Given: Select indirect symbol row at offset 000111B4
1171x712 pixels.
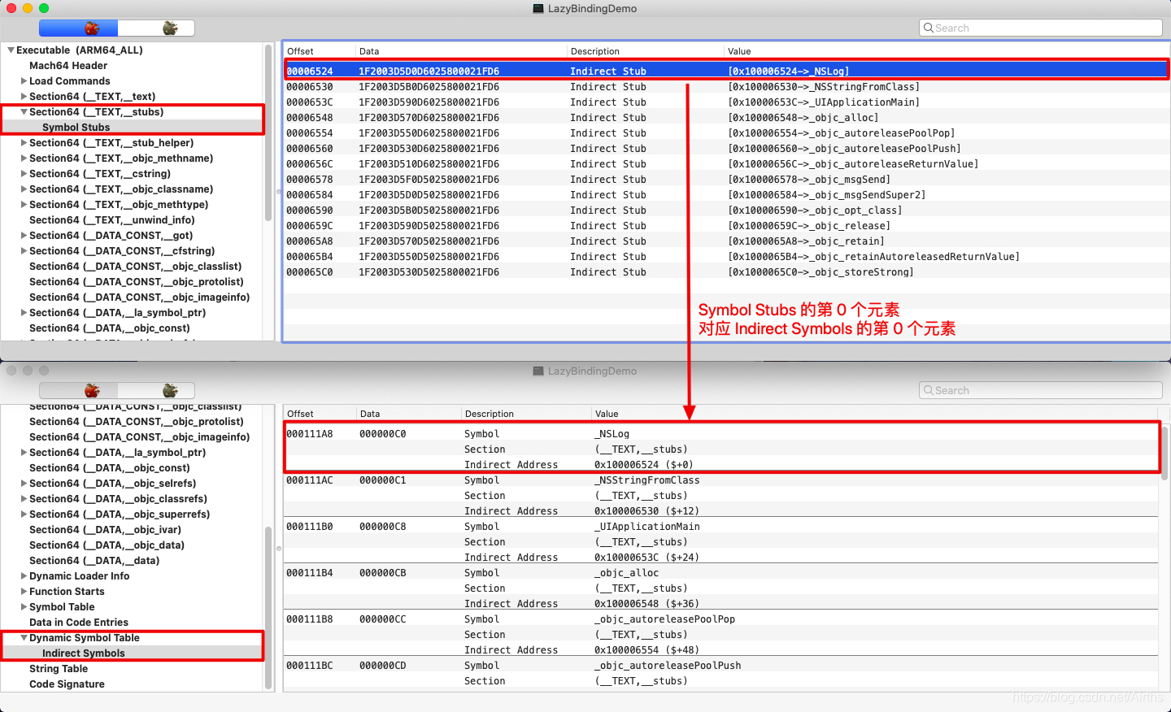Looking at the screenshot, I should (721, 573).
